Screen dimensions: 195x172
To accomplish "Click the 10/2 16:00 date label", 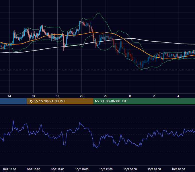I will pyautogui.click(x=34, y=169).
